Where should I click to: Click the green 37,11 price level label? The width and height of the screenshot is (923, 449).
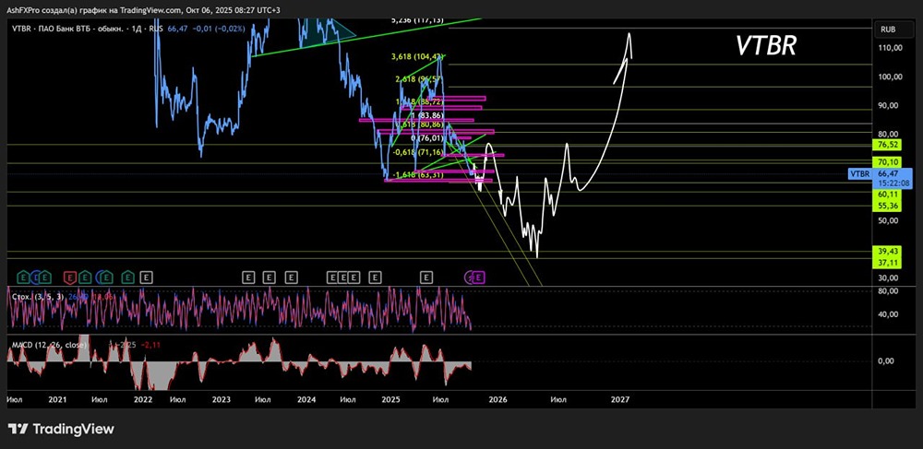point(887,262)
